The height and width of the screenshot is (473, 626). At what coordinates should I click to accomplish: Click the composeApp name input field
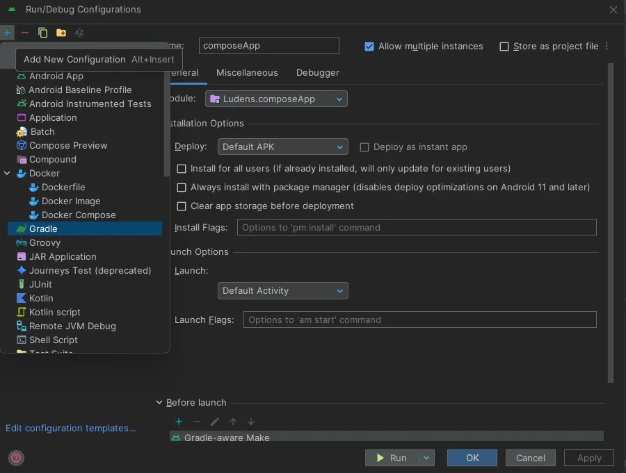point(268,46)
